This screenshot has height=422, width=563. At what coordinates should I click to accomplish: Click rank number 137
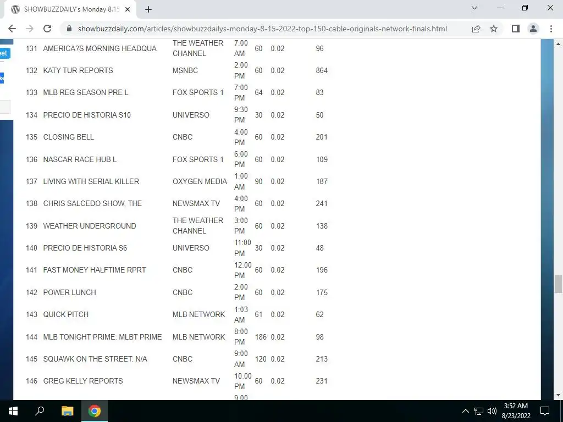31,181
